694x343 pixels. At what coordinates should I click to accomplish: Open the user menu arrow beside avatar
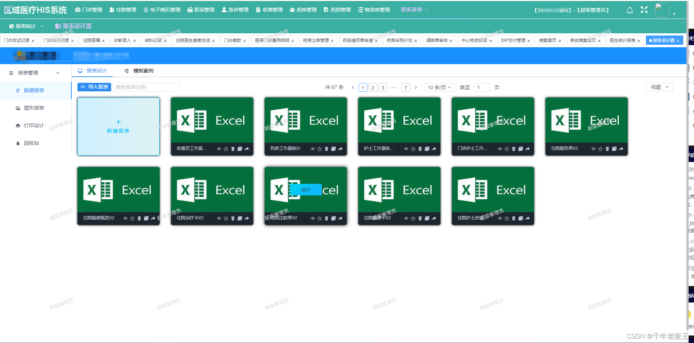674,14
